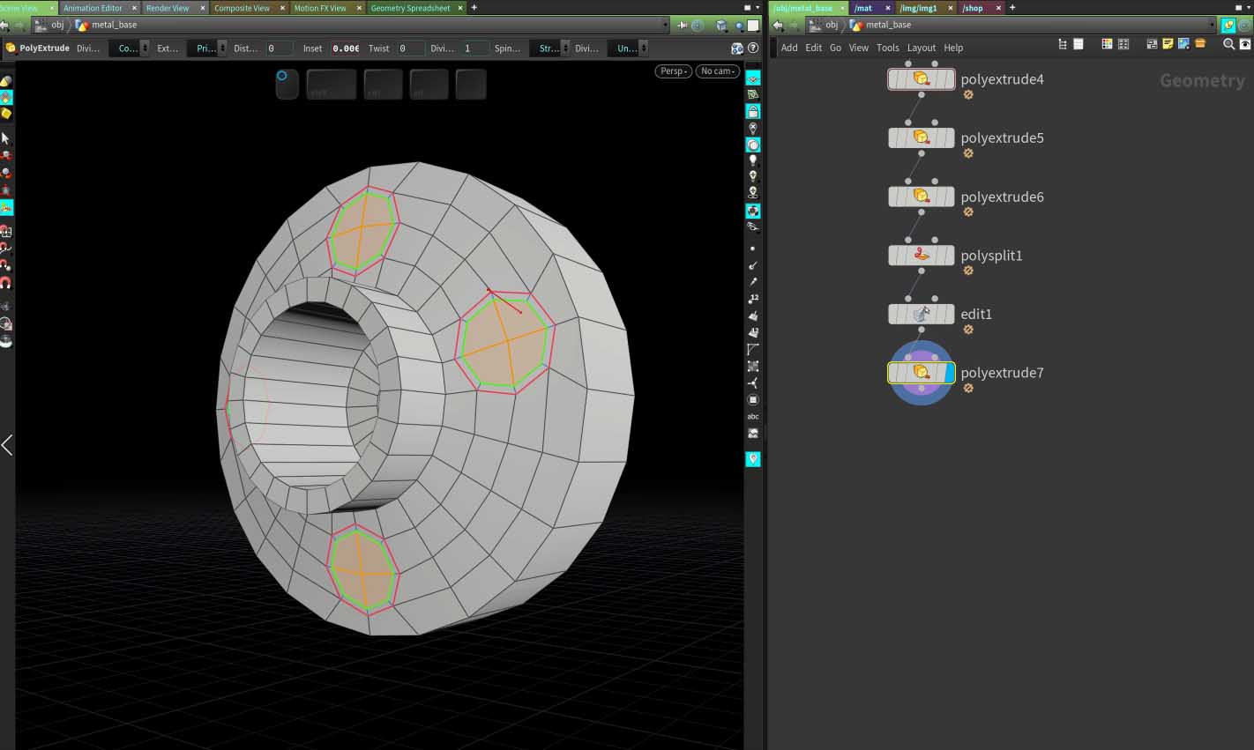Toggle the lock icon in viewport display toolbar
The height and width of the screenshot is (750, 1254).
pos(752,111)
